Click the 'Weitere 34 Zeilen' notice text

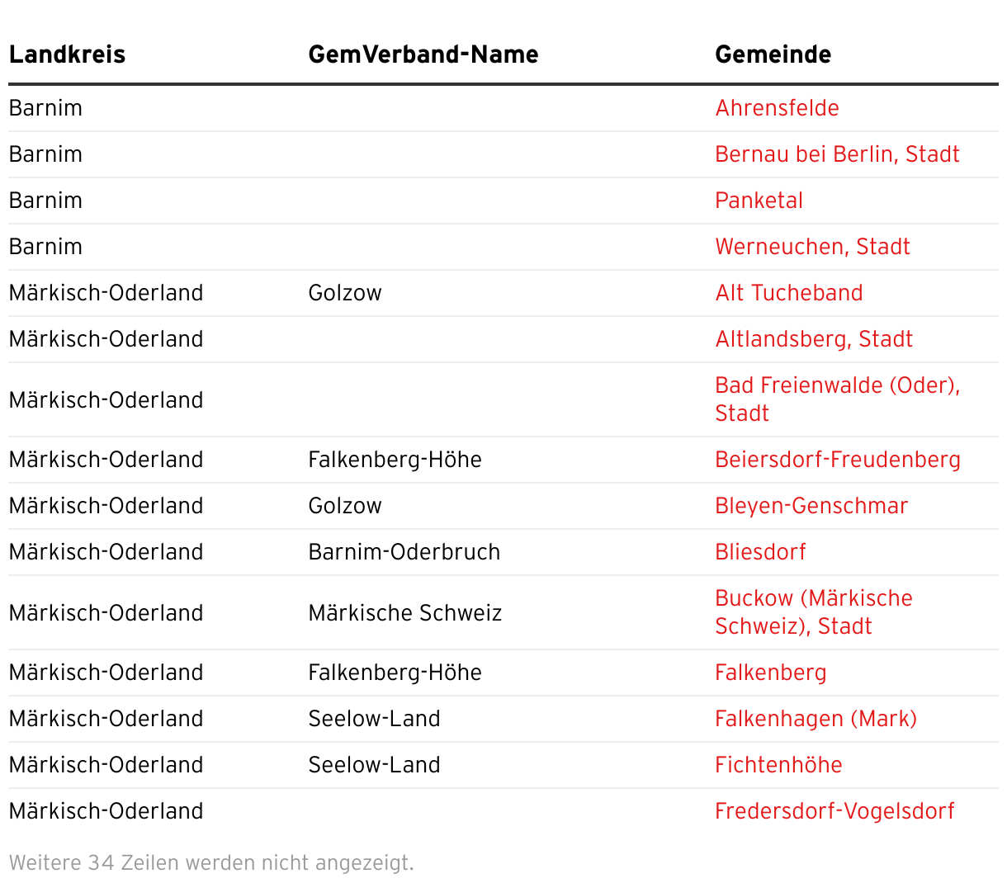click(x=211, y=863)
